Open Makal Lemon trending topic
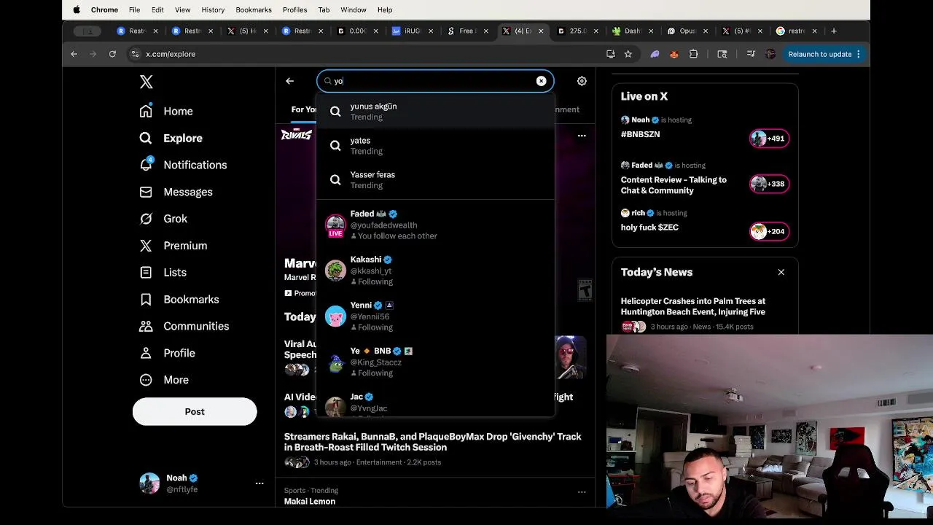The height and width of the screenshot is (525, 933). click(x=310, y=501)
